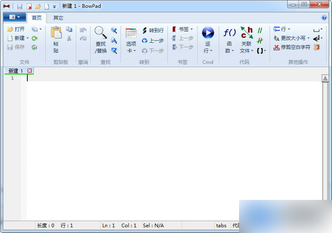Click the help question mark icon
The image size is (332, 233).
click(x=324, y=18)
